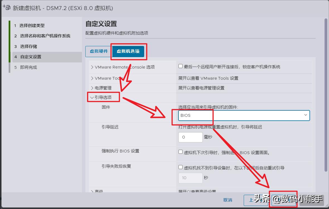Click in the 引导延迟 milliseconds input field
The image size is (329, 209).
(x=190, y=137)
